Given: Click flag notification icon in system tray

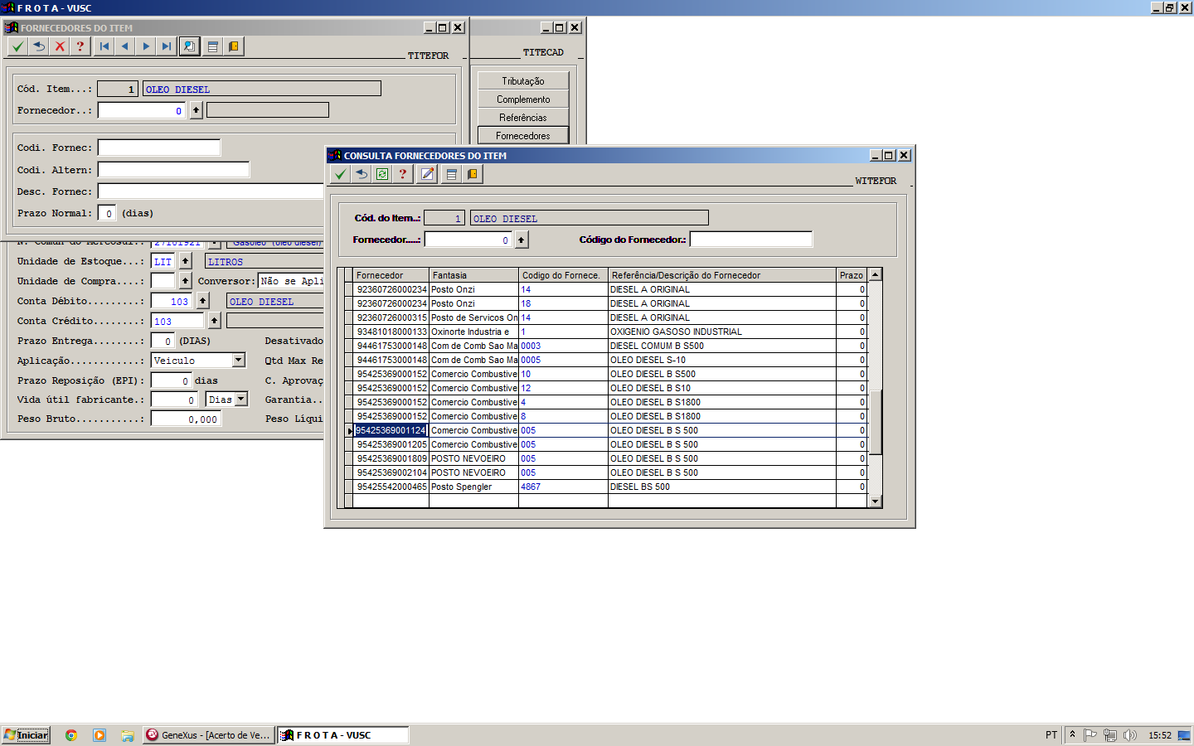Looking at the screenshot, I should tap(1090, 735).
